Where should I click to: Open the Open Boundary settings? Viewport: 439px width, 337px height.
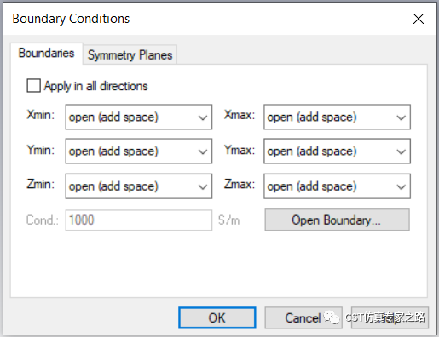click(x=337, y=220)
